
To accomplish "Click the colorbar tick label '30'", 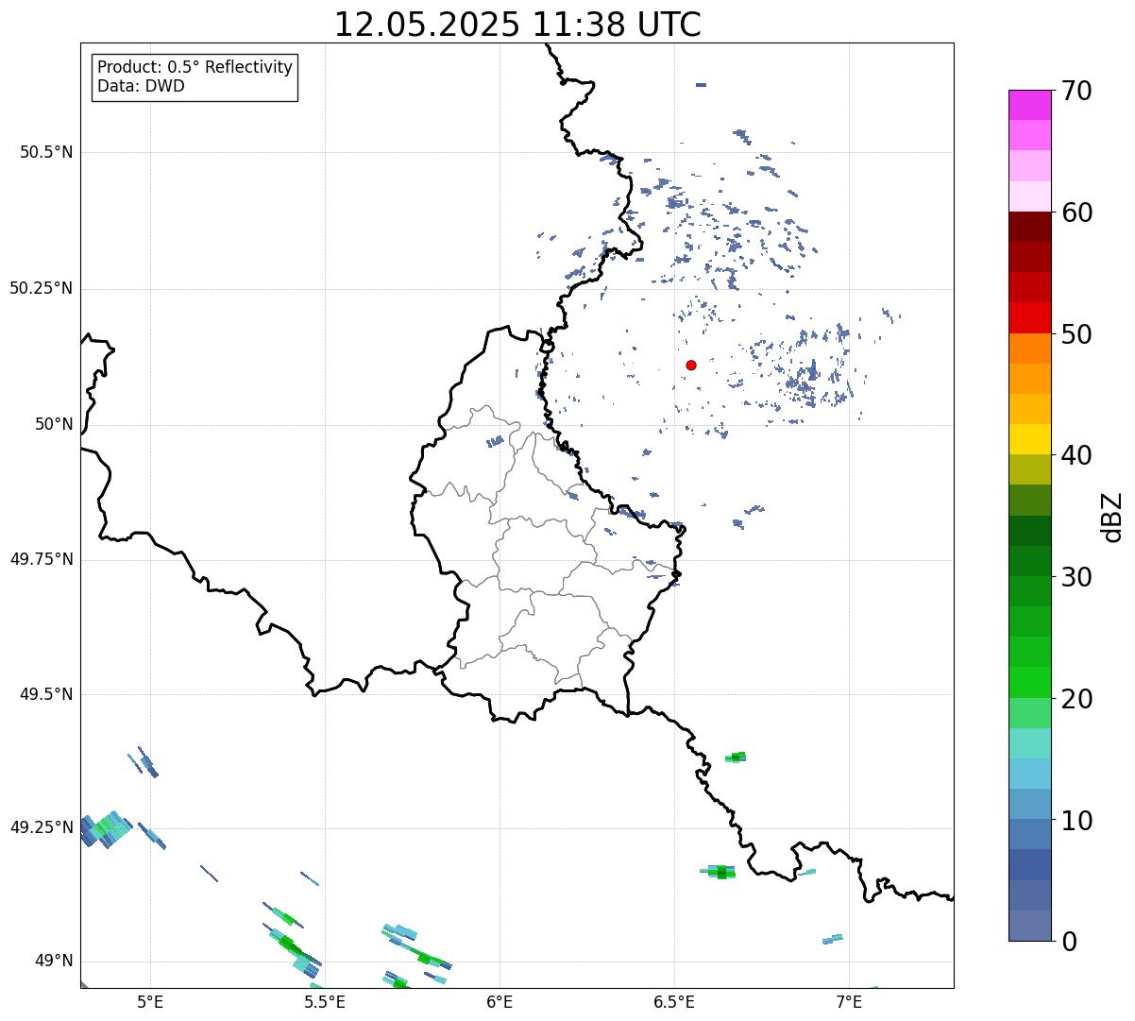I will point(1076,577).
